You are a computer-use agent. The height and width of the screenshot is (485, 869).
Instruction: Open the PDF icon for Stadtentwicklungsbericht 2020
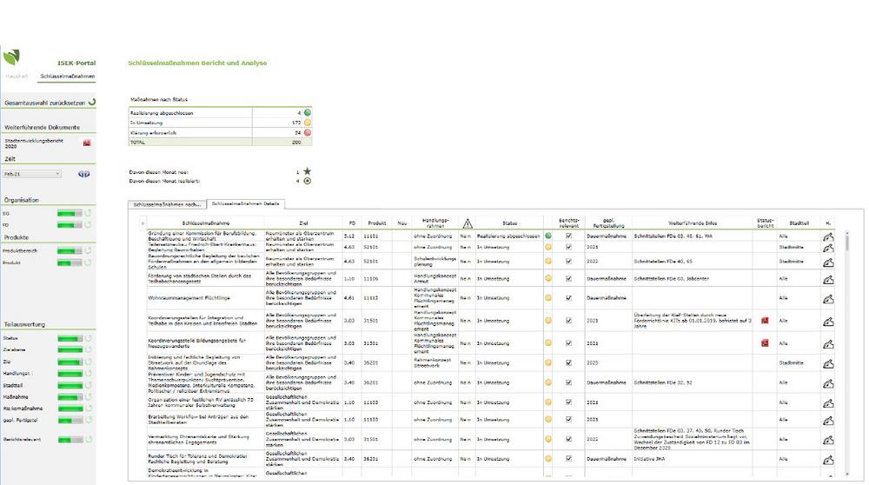[87, 143]
